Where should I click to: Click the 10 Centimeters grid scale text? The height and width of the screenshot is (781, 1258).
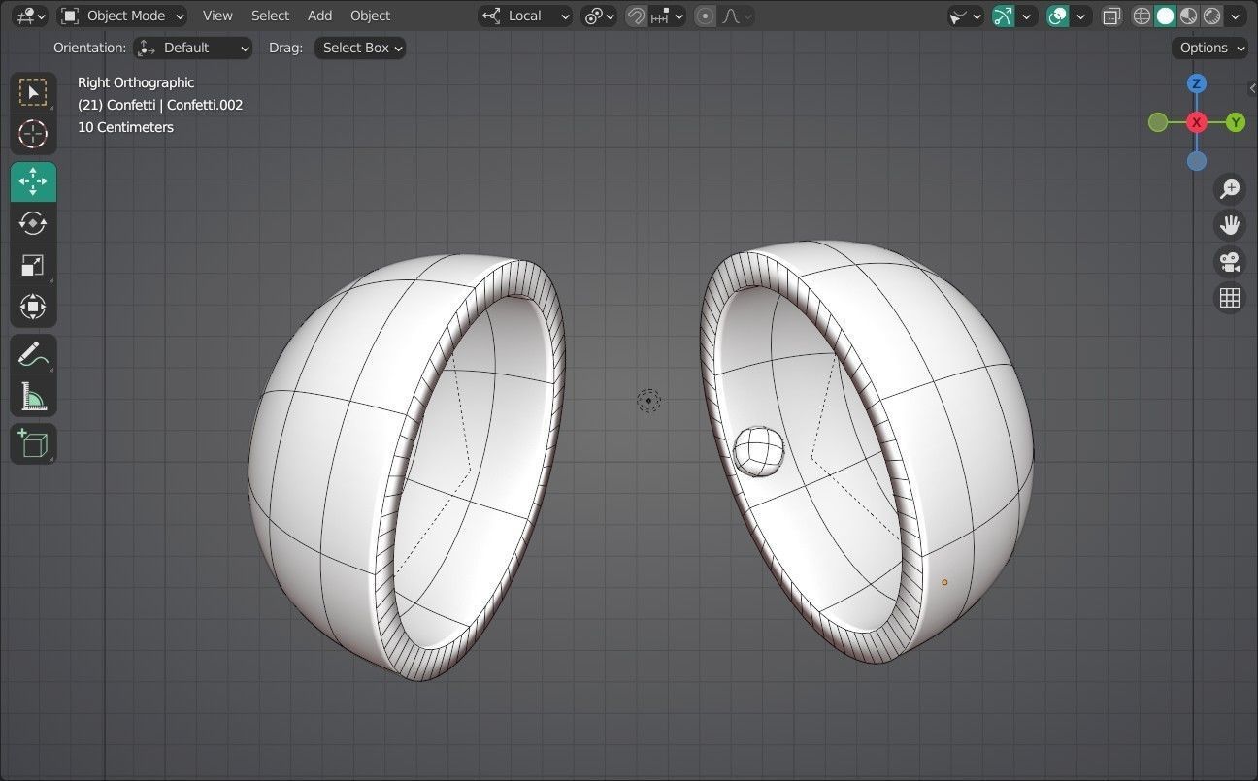coord(125,127)
